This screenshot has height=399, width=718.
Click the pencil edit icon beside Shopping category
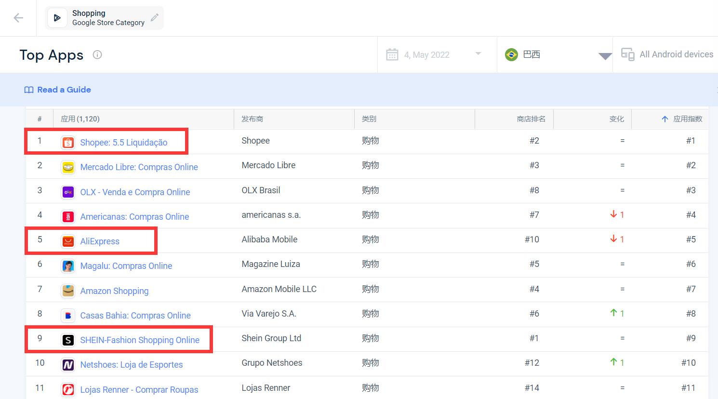click(155, 18)
